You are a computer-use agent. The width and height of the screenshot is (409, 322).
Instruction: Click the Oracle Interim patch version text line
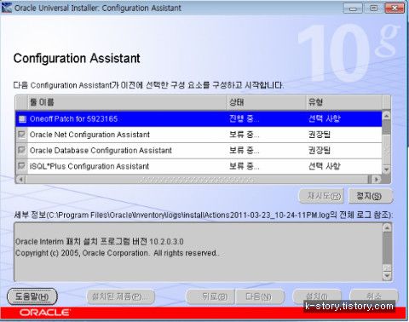click(100, 242)
